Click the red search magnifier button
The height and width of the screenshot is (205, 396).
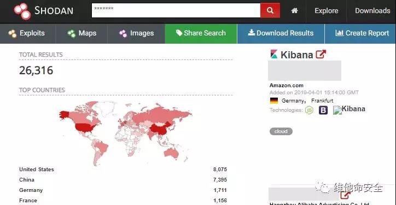click(x=270, y=10)
